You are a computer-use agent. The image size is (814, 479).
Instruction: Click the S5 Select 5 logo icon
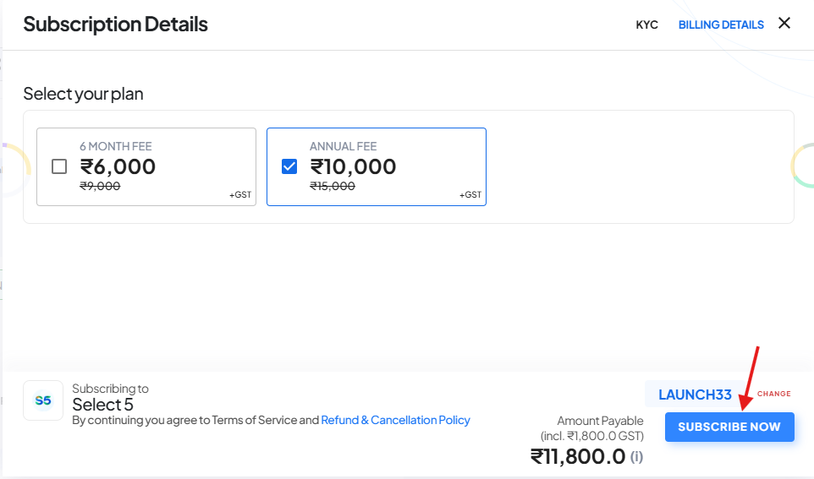point(43,400)
